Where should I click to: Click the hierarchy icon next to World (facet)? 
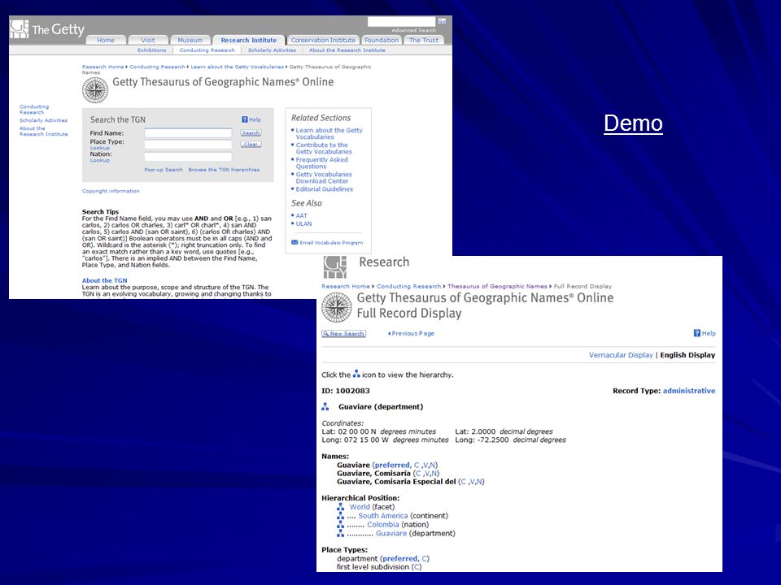pyautogui.click(x=341, y=507)
